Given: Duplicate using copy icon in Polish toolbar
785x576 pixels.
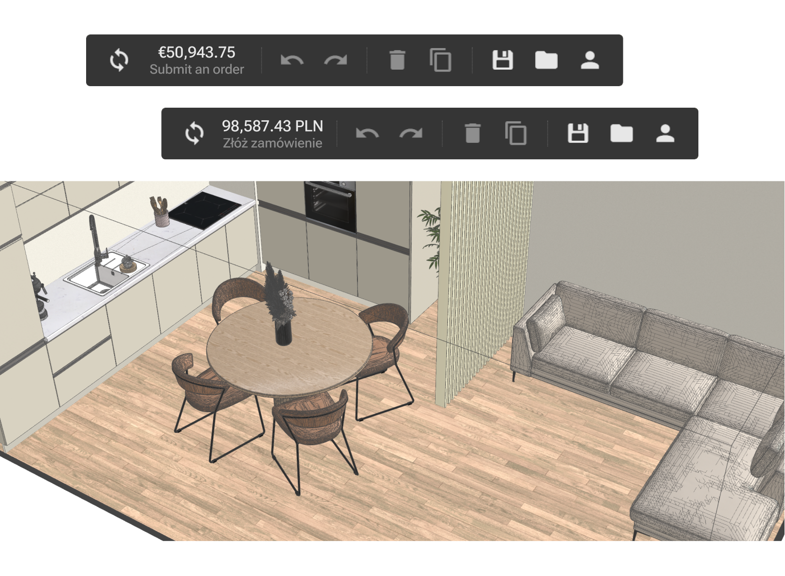Looking at the screenshot, I should point(516,134).
